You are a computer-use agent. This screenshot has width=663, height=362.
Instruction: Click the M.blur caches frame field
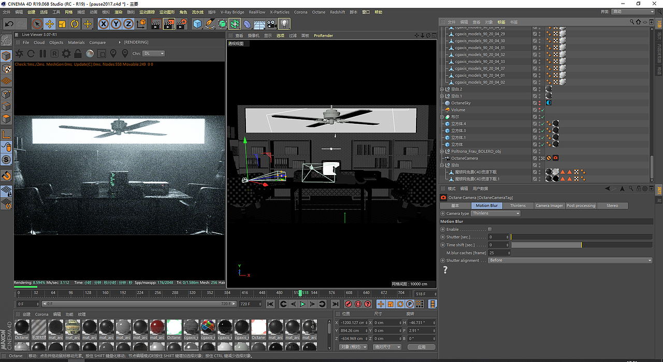click(x=499, y=253)
